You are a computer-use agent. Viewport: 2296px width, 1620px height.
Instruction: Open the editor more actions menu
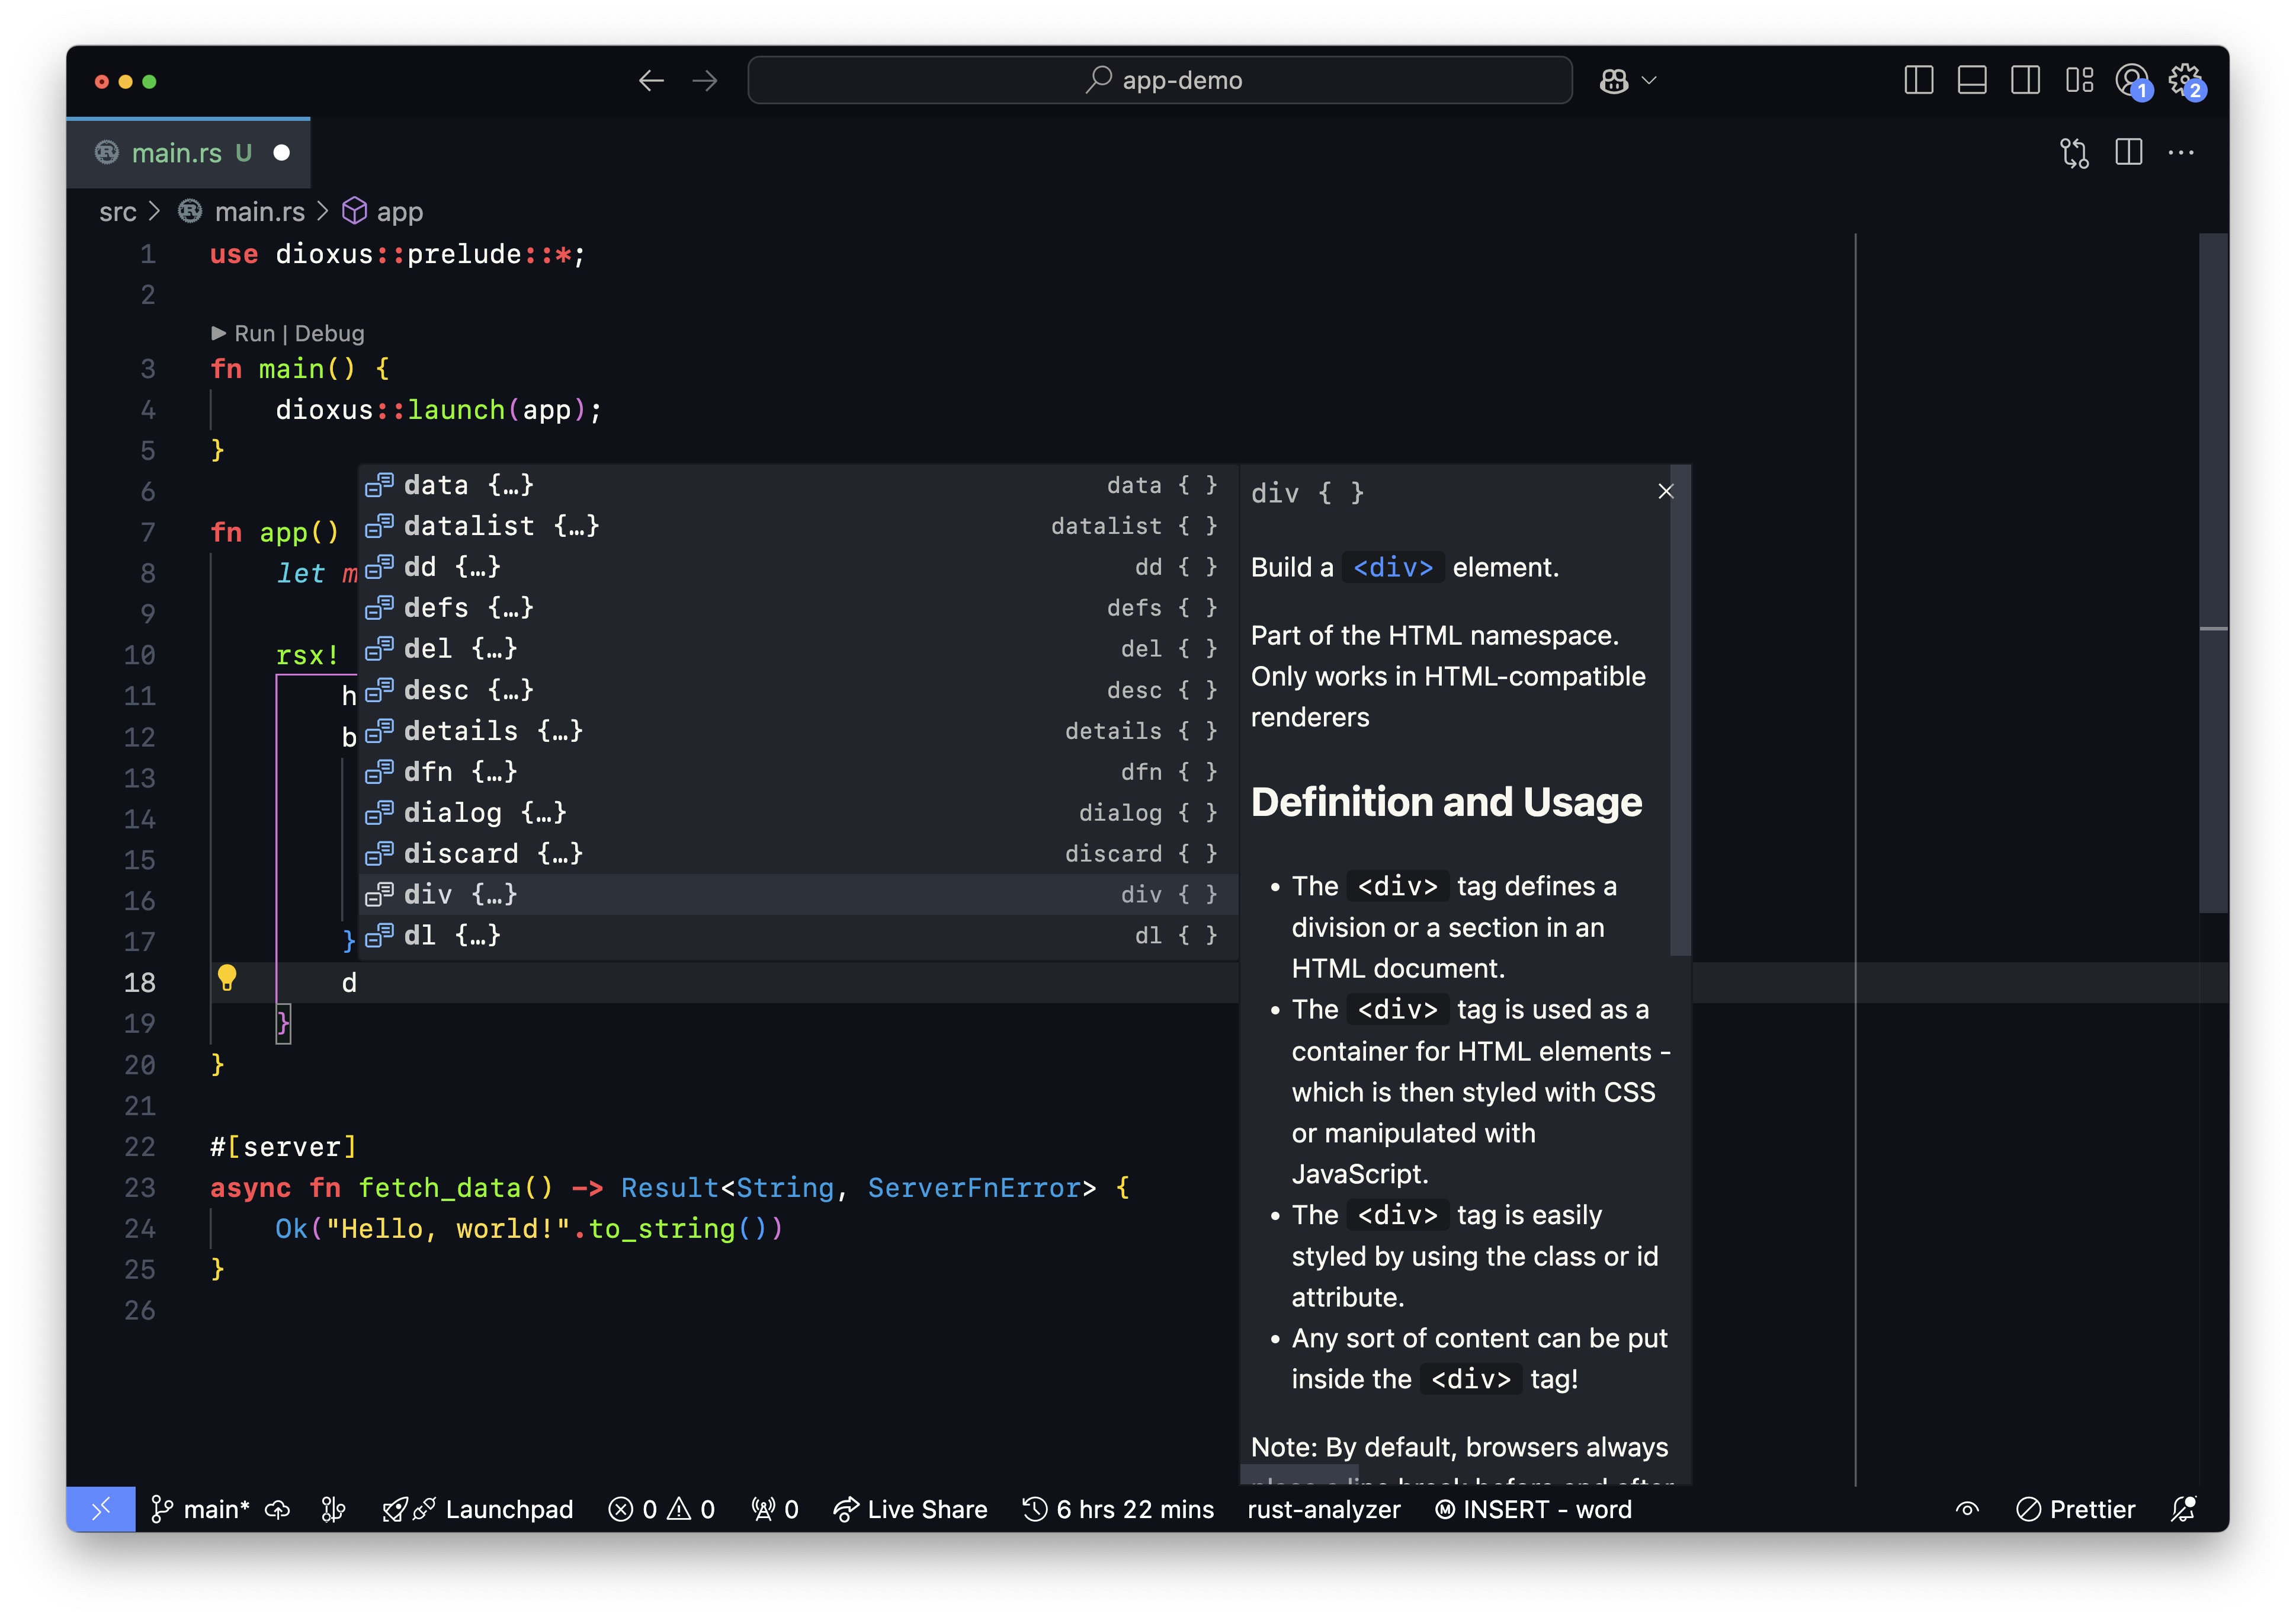[x=2181, y=153]
